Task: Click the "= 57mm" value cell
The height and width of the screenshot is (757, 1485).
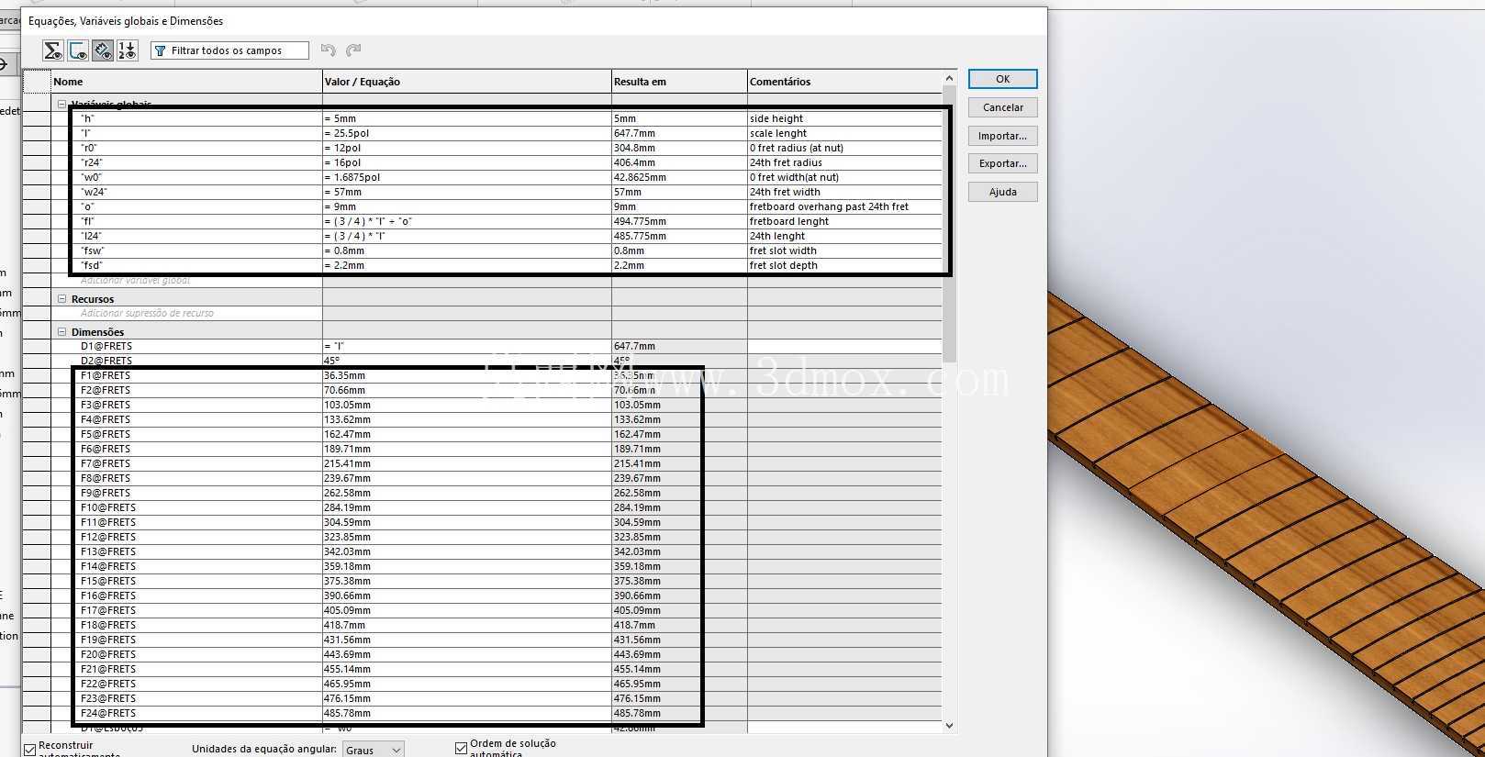Action: point(466,192)
